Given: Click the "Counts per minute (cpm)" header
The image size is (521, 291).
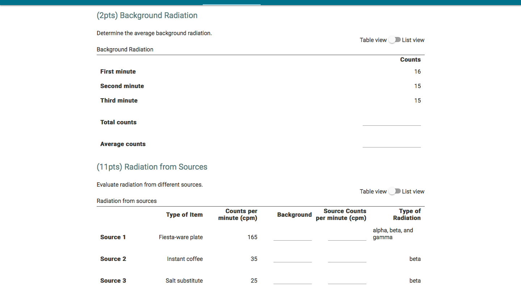Looking at the screenshot, I should click(x=238, y=215).
